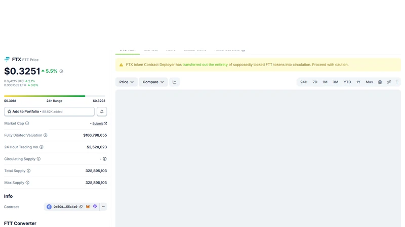Viewport: 405px width, 227px height.
Task: Click the FTX coin logo icon
Action: pyautogui.click(x=7, y=60)
